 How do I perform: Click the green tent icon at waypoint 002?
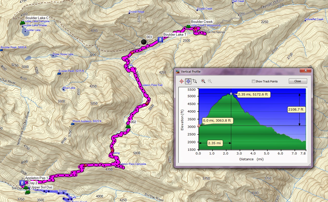pos(128,126)
